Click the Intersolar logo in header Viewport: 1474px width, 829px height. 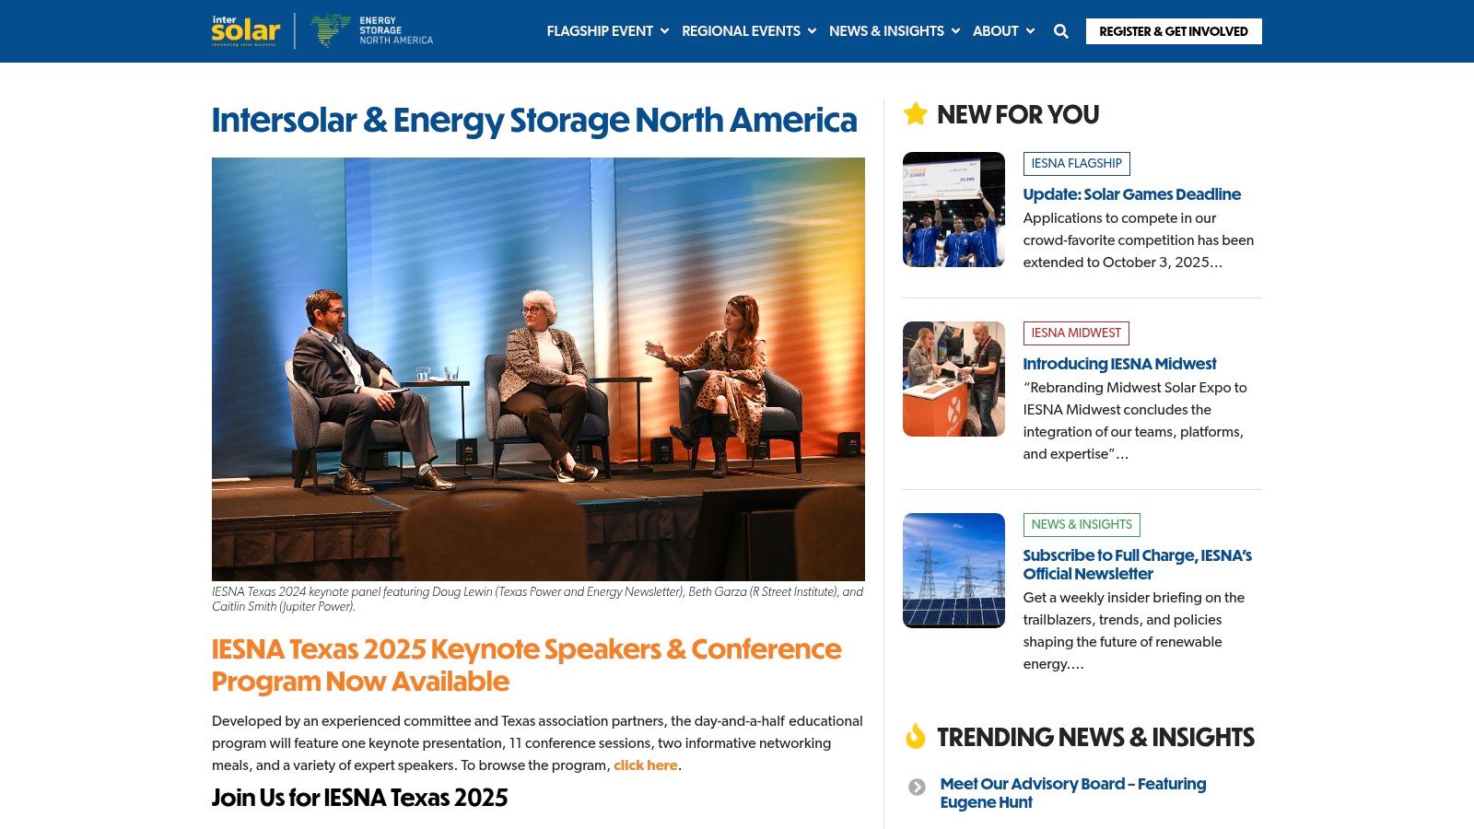[245, 30]
